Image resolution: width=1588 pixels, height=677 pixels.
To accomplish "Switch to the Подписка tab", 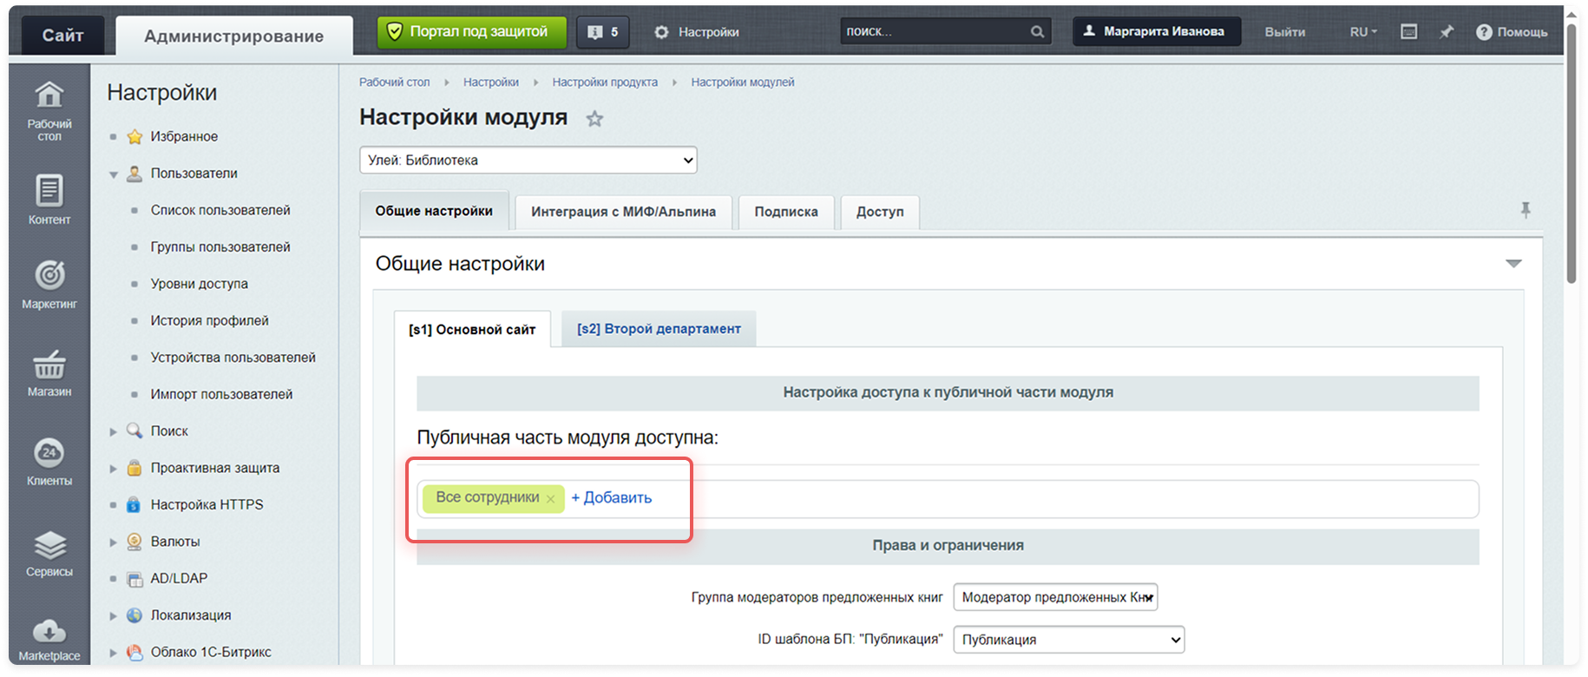I will pos(786,212).
